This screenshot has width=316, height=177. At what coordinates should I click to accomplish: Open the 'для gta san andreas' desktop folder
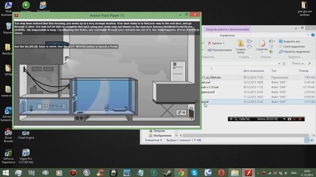point(305,8)
